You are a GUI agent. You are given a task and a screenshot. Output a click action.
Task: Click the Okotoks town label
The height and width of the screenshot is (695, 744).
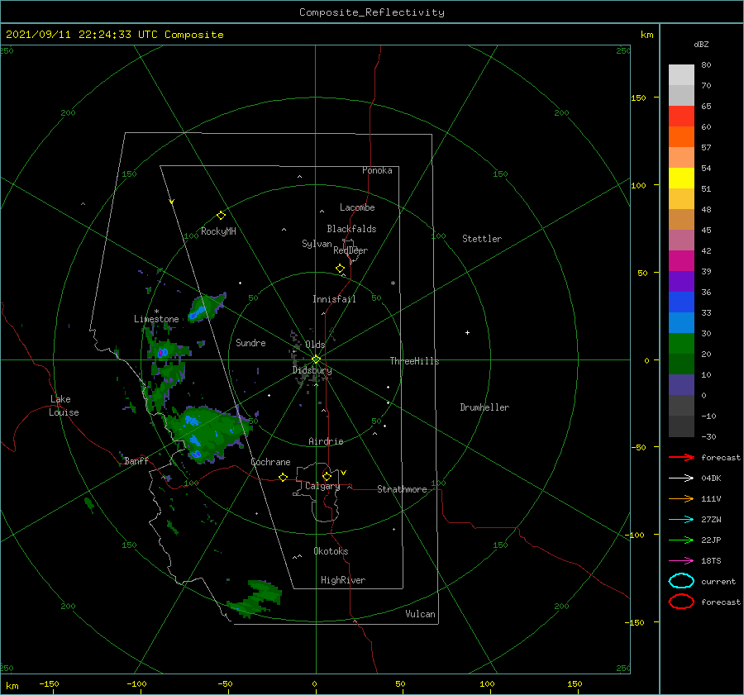[331, 551]
